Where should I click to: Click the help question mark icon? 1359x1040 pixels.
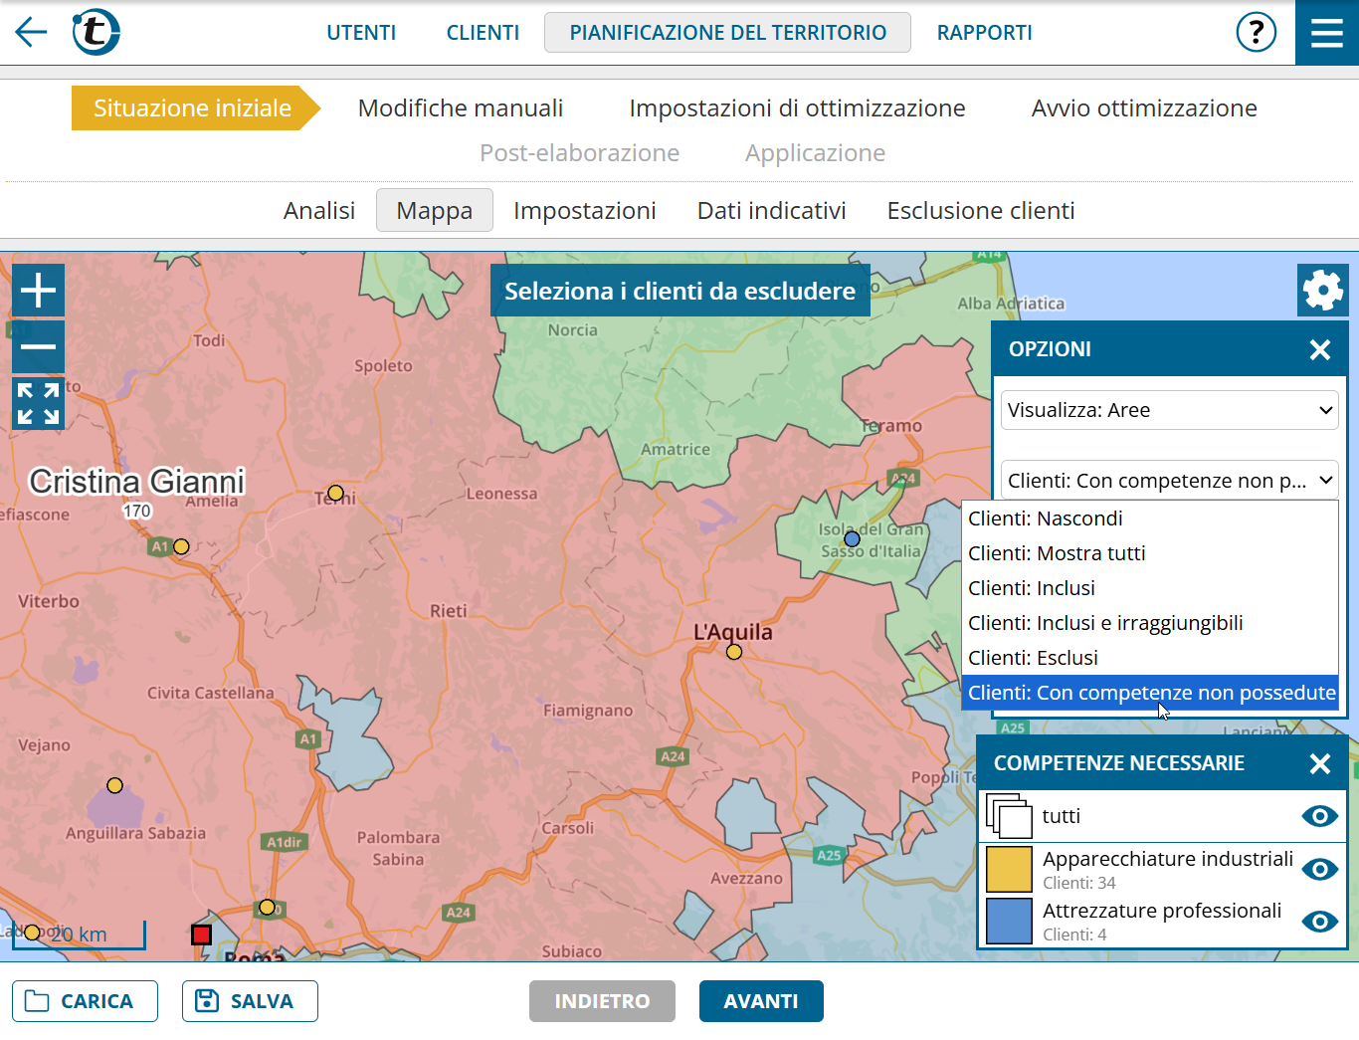click(1256, 33)
